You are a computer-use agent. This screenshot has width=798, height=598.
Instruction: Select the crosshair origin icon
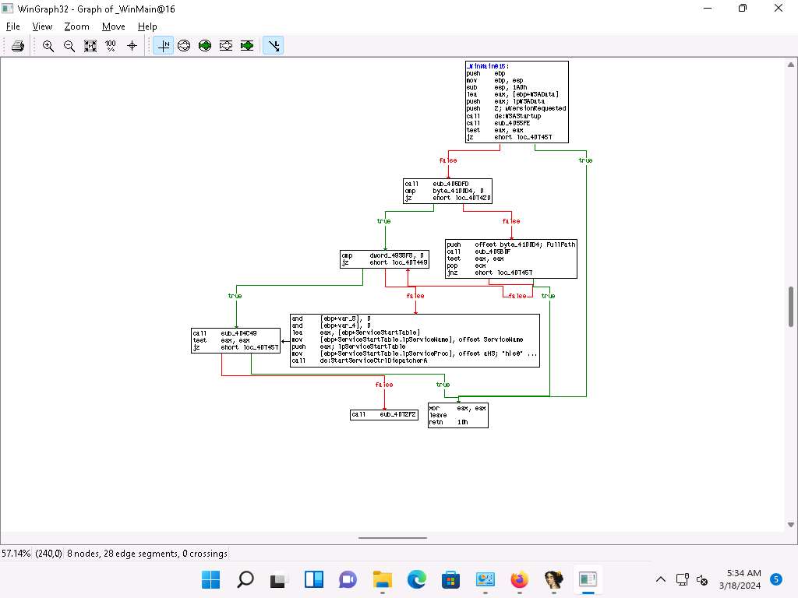click(x=132, y=46)
